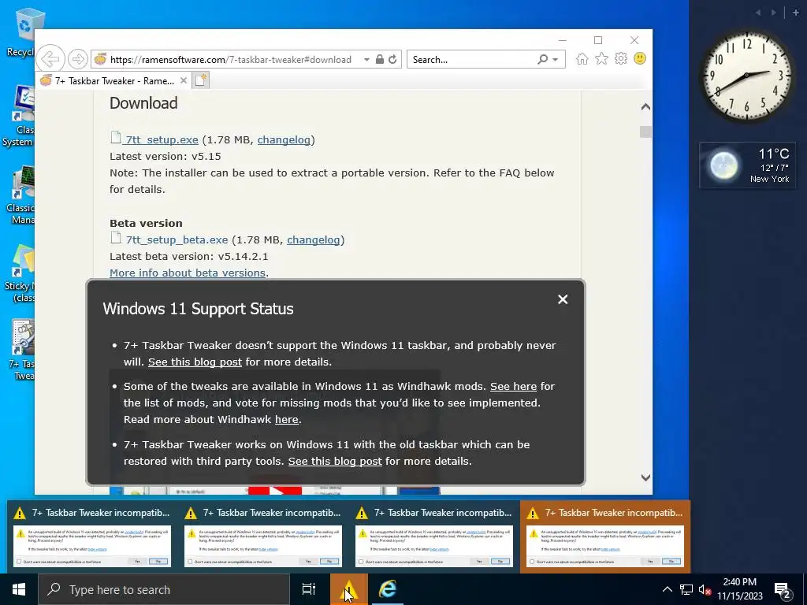Click the 7+ Taskbar Tweaker warning taskbar icon

click(348, 589)
